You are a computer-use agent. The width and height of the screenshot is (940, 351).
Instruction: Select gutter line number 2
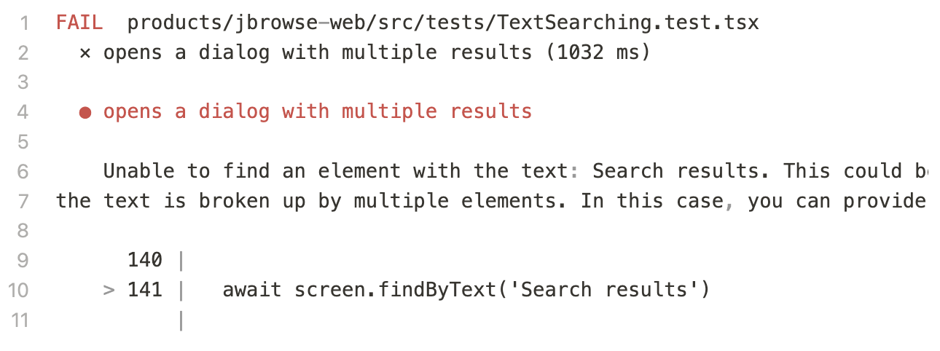click(x=24, y=53)
